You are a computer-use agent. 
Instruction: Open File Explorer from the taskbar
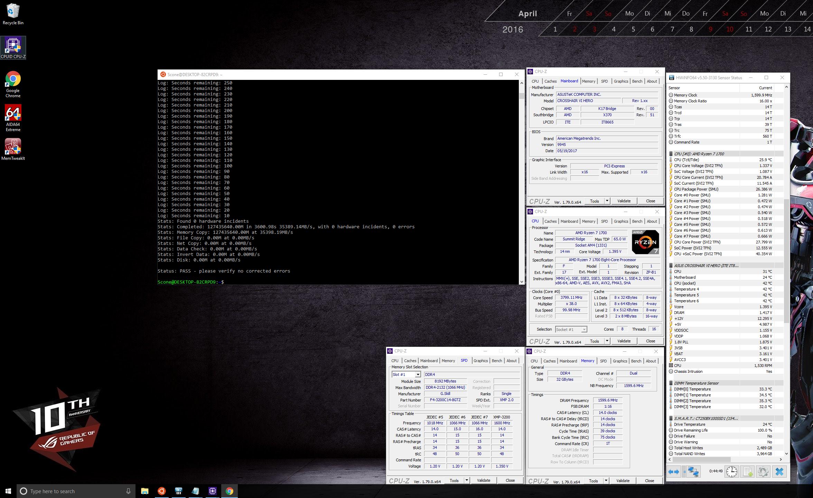pyautogui.click(x=144, y=491)
